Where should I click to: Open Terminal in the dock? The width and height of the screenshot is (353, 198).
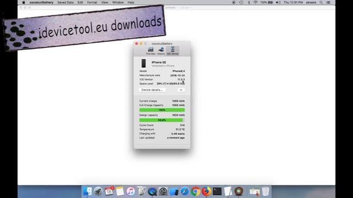pyautogui.click(x=217, y=191)
